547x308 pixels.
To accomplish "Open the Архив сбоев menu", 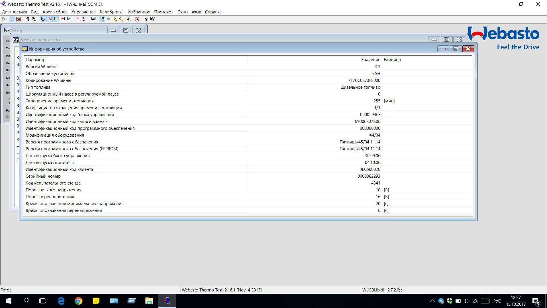I will point(55,12).
